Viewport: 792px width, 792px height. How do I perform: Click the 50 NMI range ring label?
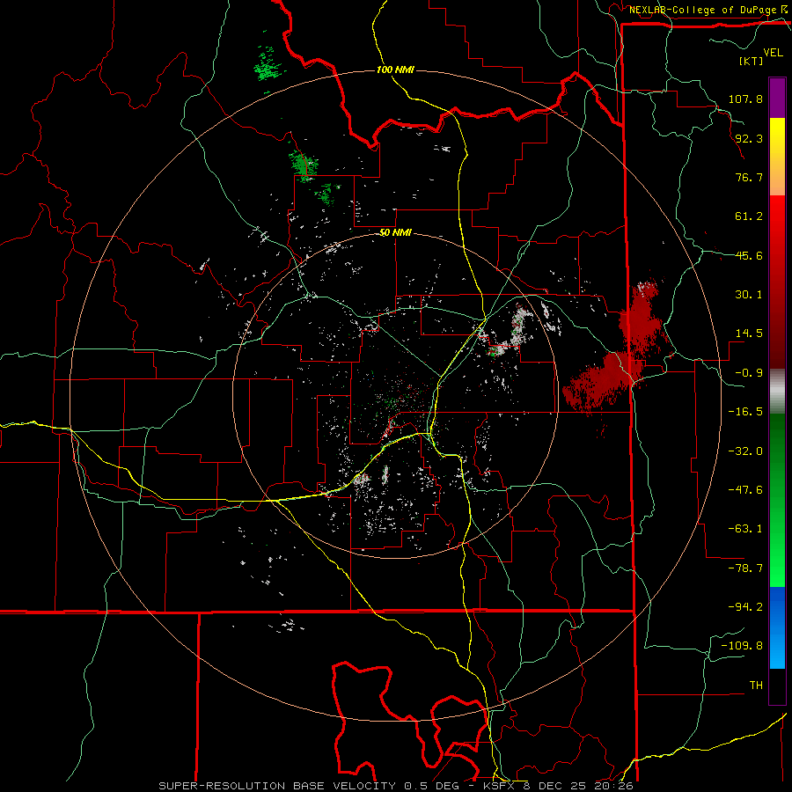click(x=395, y=233)
